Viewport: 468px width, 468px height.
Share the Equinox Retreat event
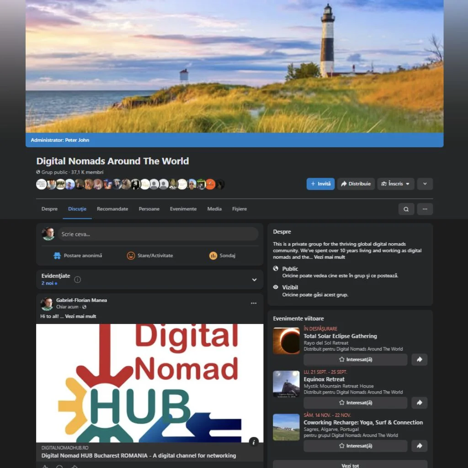(419, 403)
